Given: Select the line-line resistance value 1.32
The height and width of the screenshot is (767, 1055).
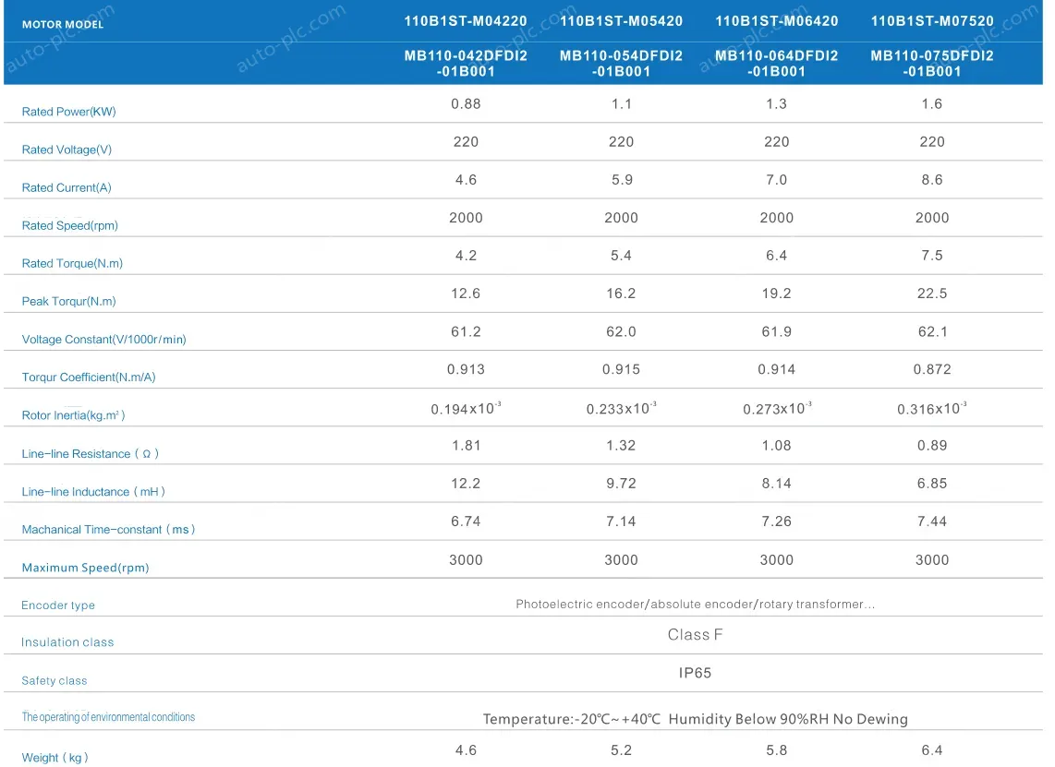Looking at the screenshot, I should pyautogui.click(x=621, y=446).
